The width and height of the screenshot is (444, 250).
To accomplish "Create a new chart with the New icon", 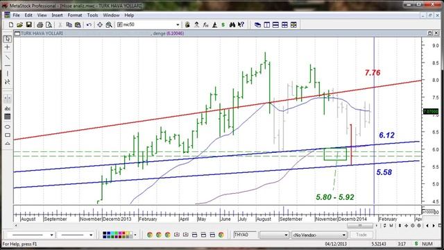I will (x=11, y=25).
